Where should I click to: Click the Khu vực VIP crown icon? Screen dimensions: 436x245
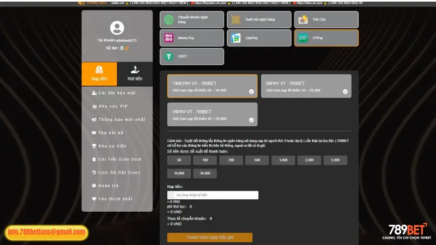click(x=94, y=106)
